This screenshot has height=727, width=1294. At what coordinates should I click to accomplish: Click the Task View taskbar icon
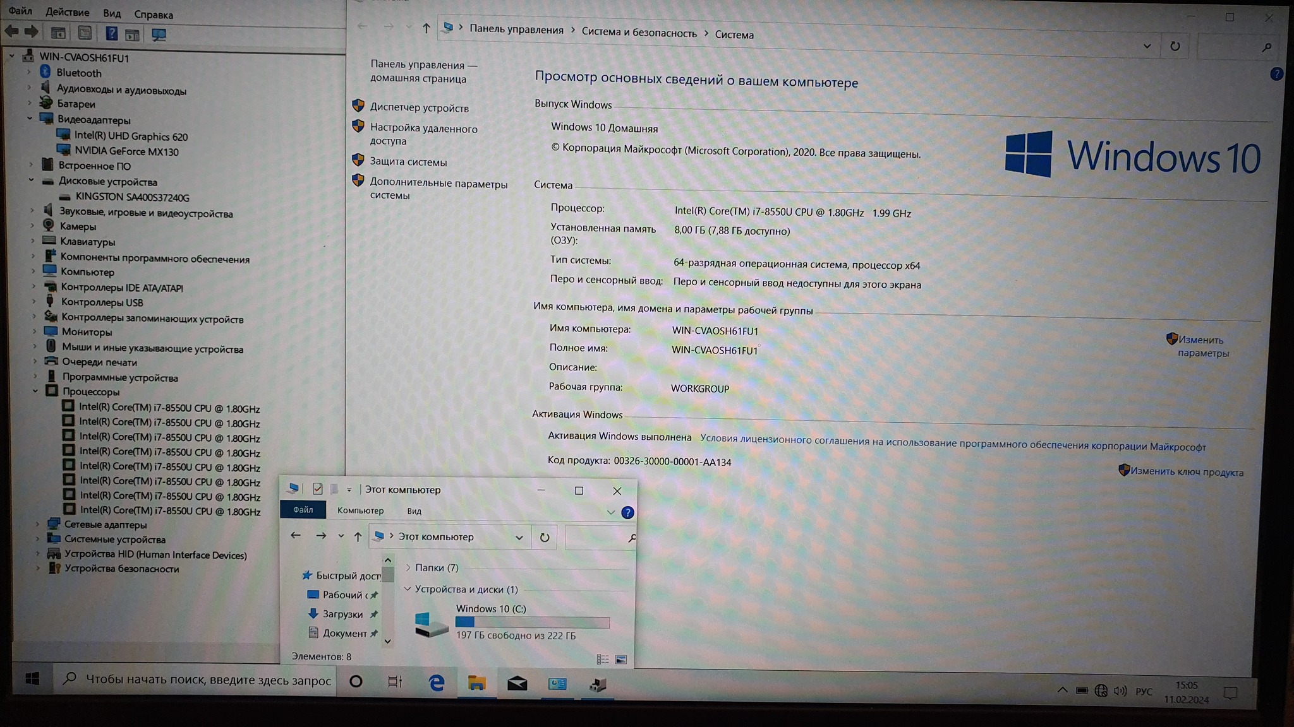click(395, 682)
